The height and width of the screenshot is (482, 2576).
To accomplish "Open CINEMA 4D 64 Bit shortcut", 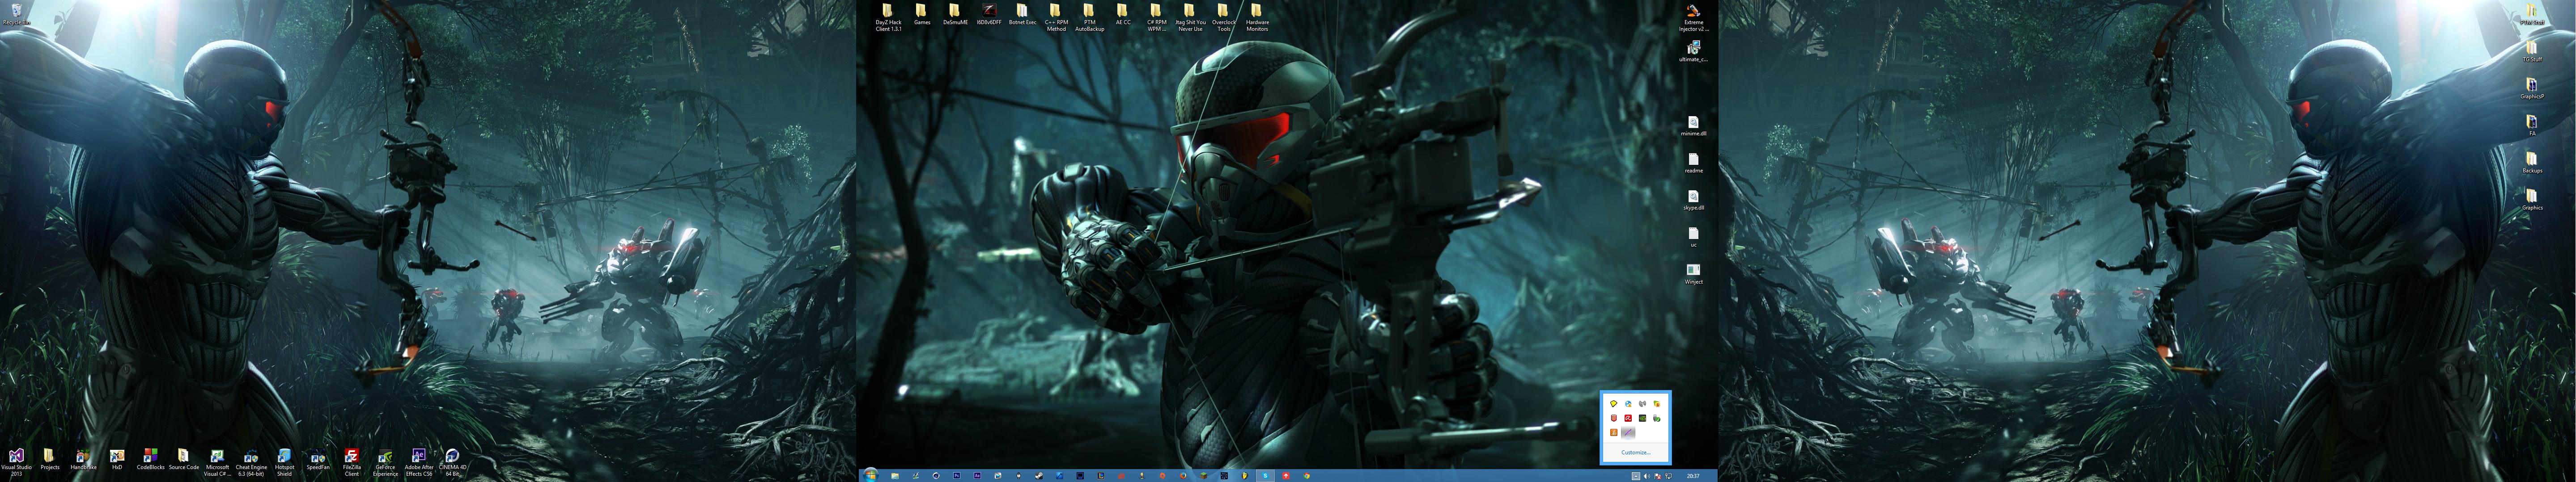I will click(x=452, y=462).
